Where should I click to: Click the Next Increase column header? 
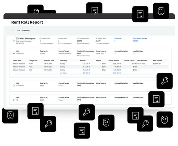[x=142, y=60]
